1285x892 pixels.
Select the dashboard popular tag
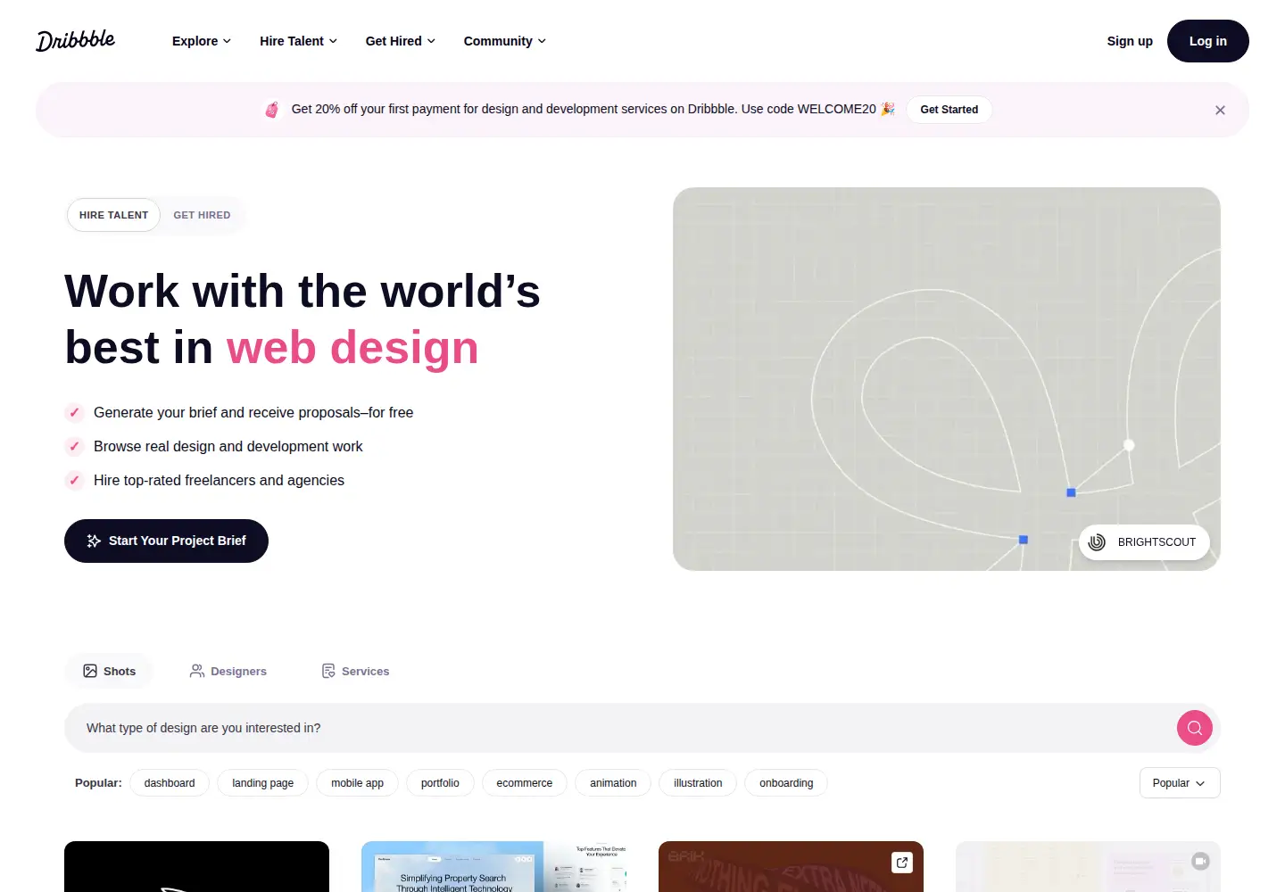pyautogui.click(x=170, y=783)
